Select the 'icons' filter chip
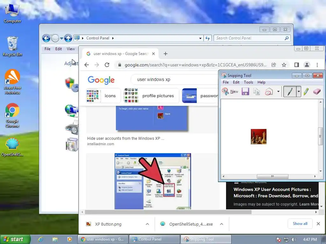 coord(103,96)
